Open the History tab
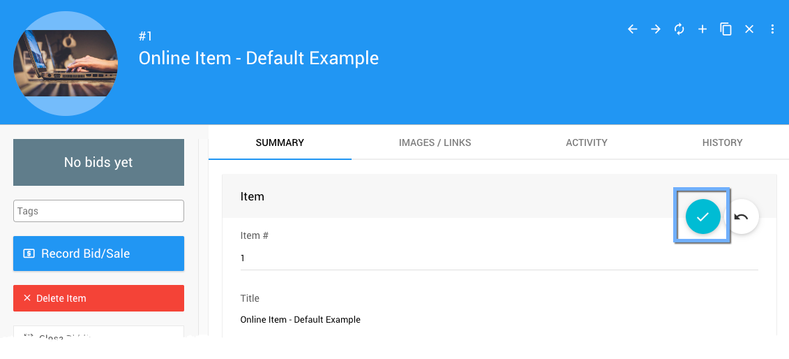 (x=722, y=142)
